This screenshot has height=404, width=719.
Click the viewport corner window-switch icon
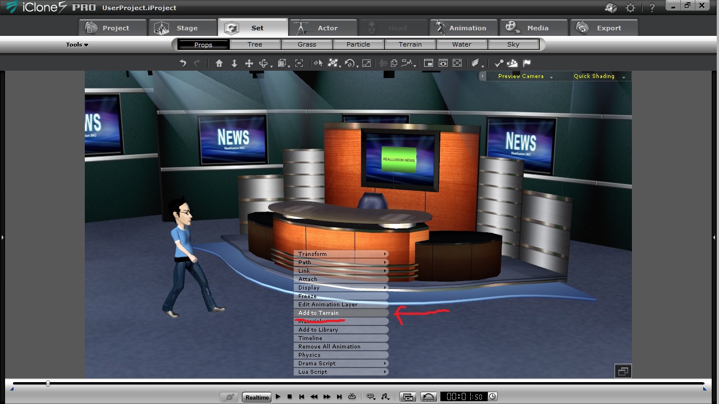point(623,371)
